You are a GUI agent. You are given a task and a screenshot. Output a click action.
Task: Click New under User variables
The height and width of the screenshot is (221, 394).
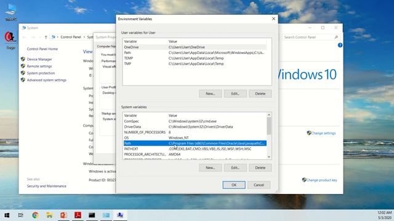211,93
